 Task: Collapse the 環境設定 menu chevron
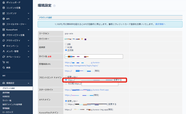click(x=29, y=83)
